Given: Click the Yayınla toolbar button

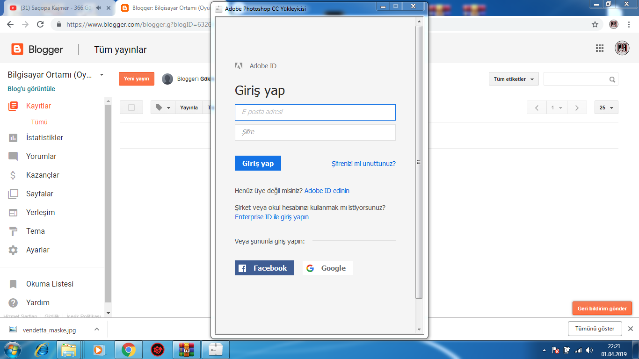Looking at the screenshot, I should pyautogui.click(x=189, y=108).
